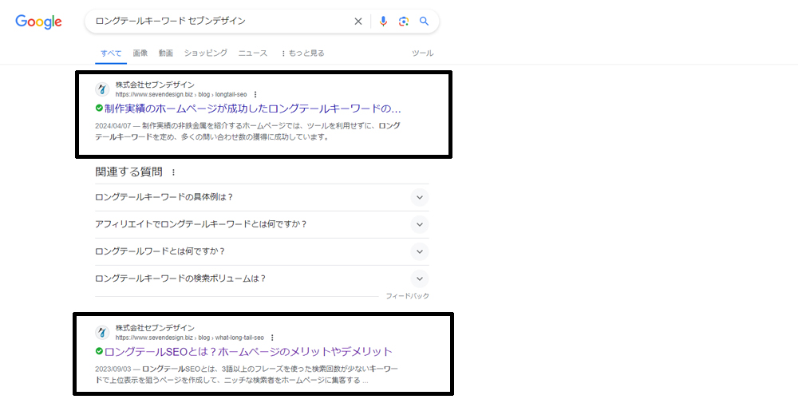Click favicon of what-long-tail-seo result

[102, 333]
